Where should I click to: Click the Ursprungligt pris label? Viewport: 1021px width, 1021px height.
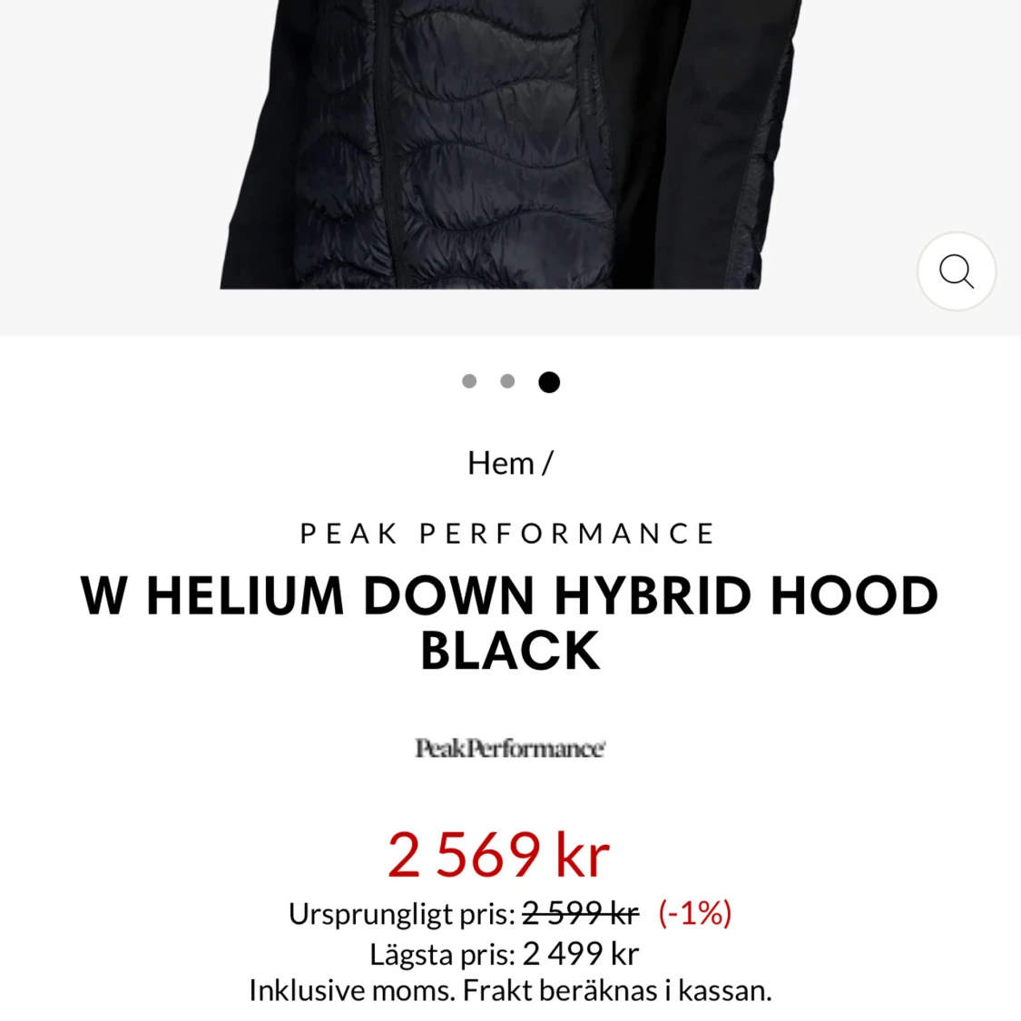pyautogui.click(x=402, y=914)
